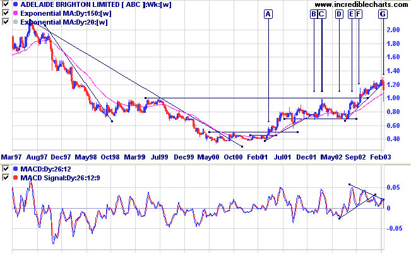Click the 1.00 price axis value
The width and height of the screenshot is (411, 256).
click(x=393, y=98)
